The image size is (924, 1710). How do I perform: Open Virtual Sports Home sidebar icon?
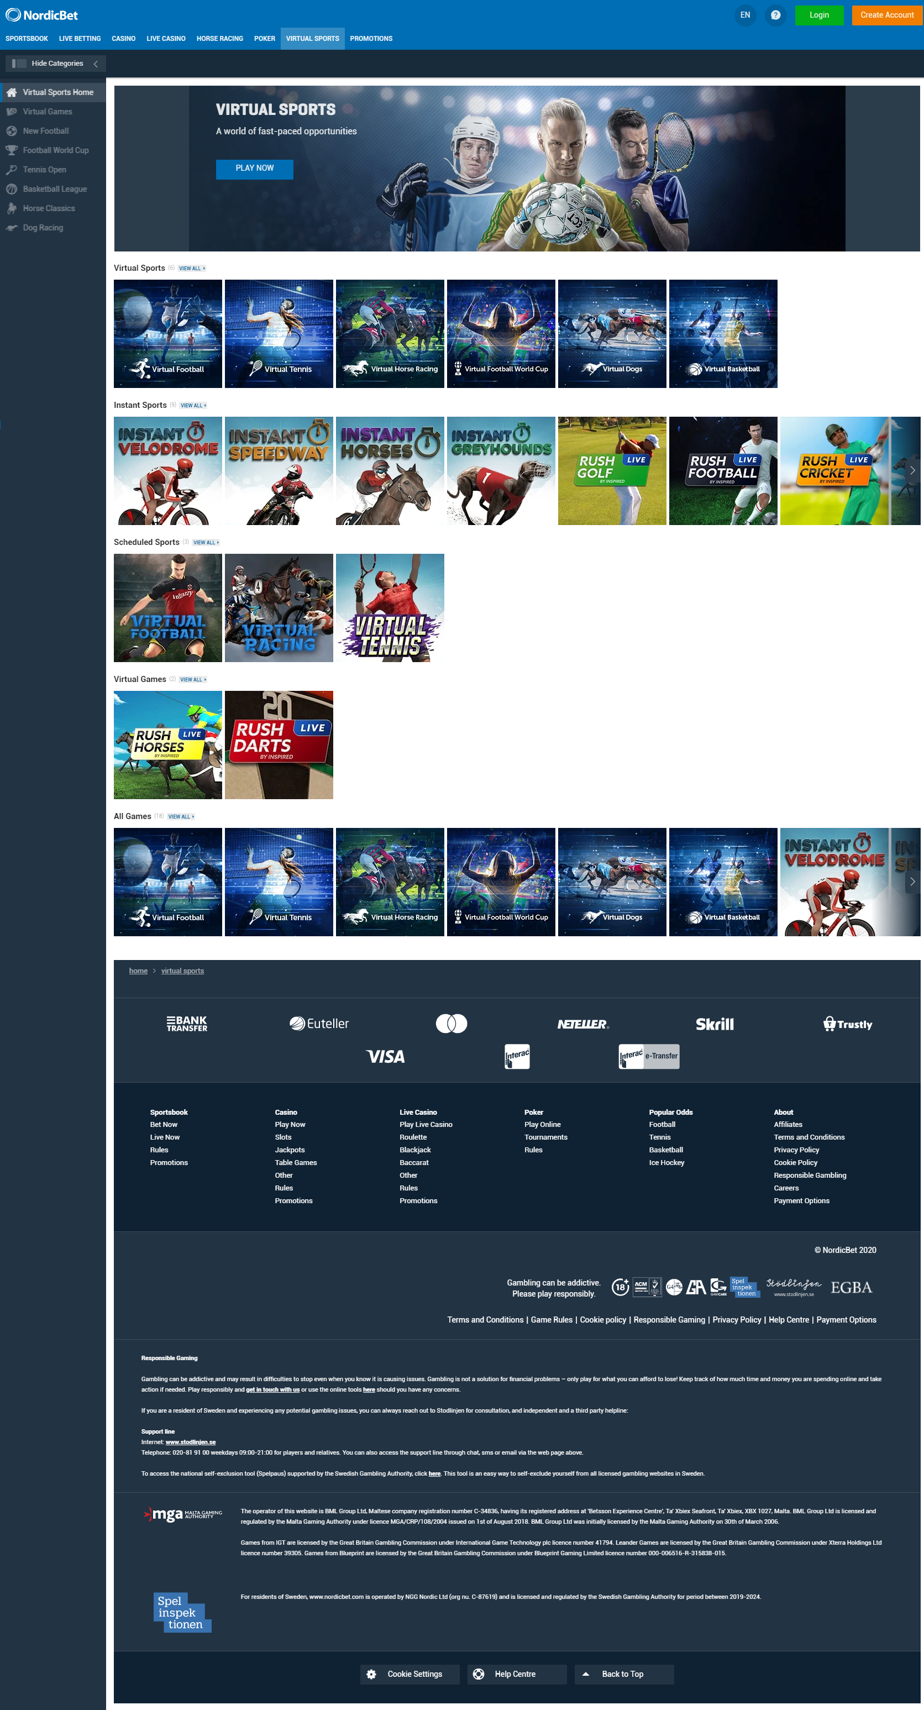pos(12,92)
